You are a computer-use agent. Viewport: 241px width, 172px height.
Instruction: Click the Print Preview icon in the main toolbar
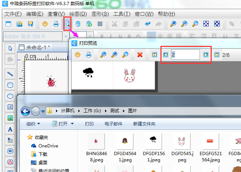coord(67,24)
